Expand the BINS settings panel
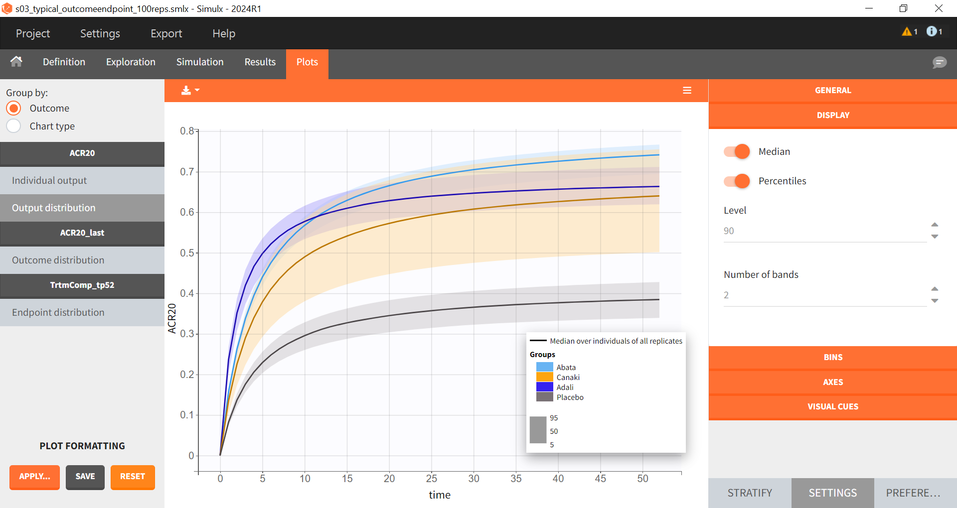The image size is (957, 508). click(832, 357)
